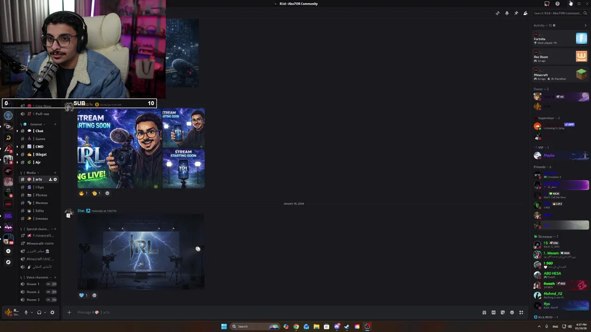Open the Clips media channel

[38, 187]
